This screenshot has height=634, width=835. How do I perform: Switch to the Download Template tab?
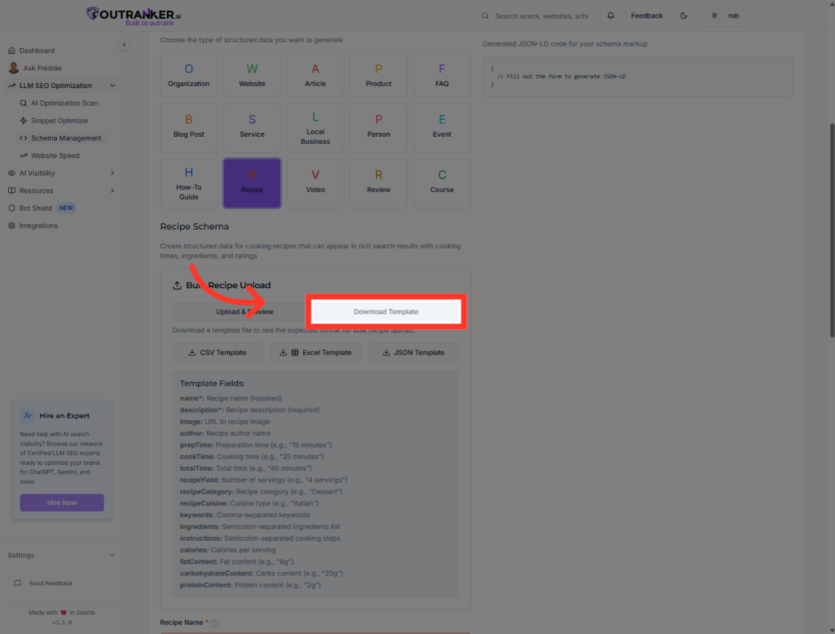pos(386,312)
